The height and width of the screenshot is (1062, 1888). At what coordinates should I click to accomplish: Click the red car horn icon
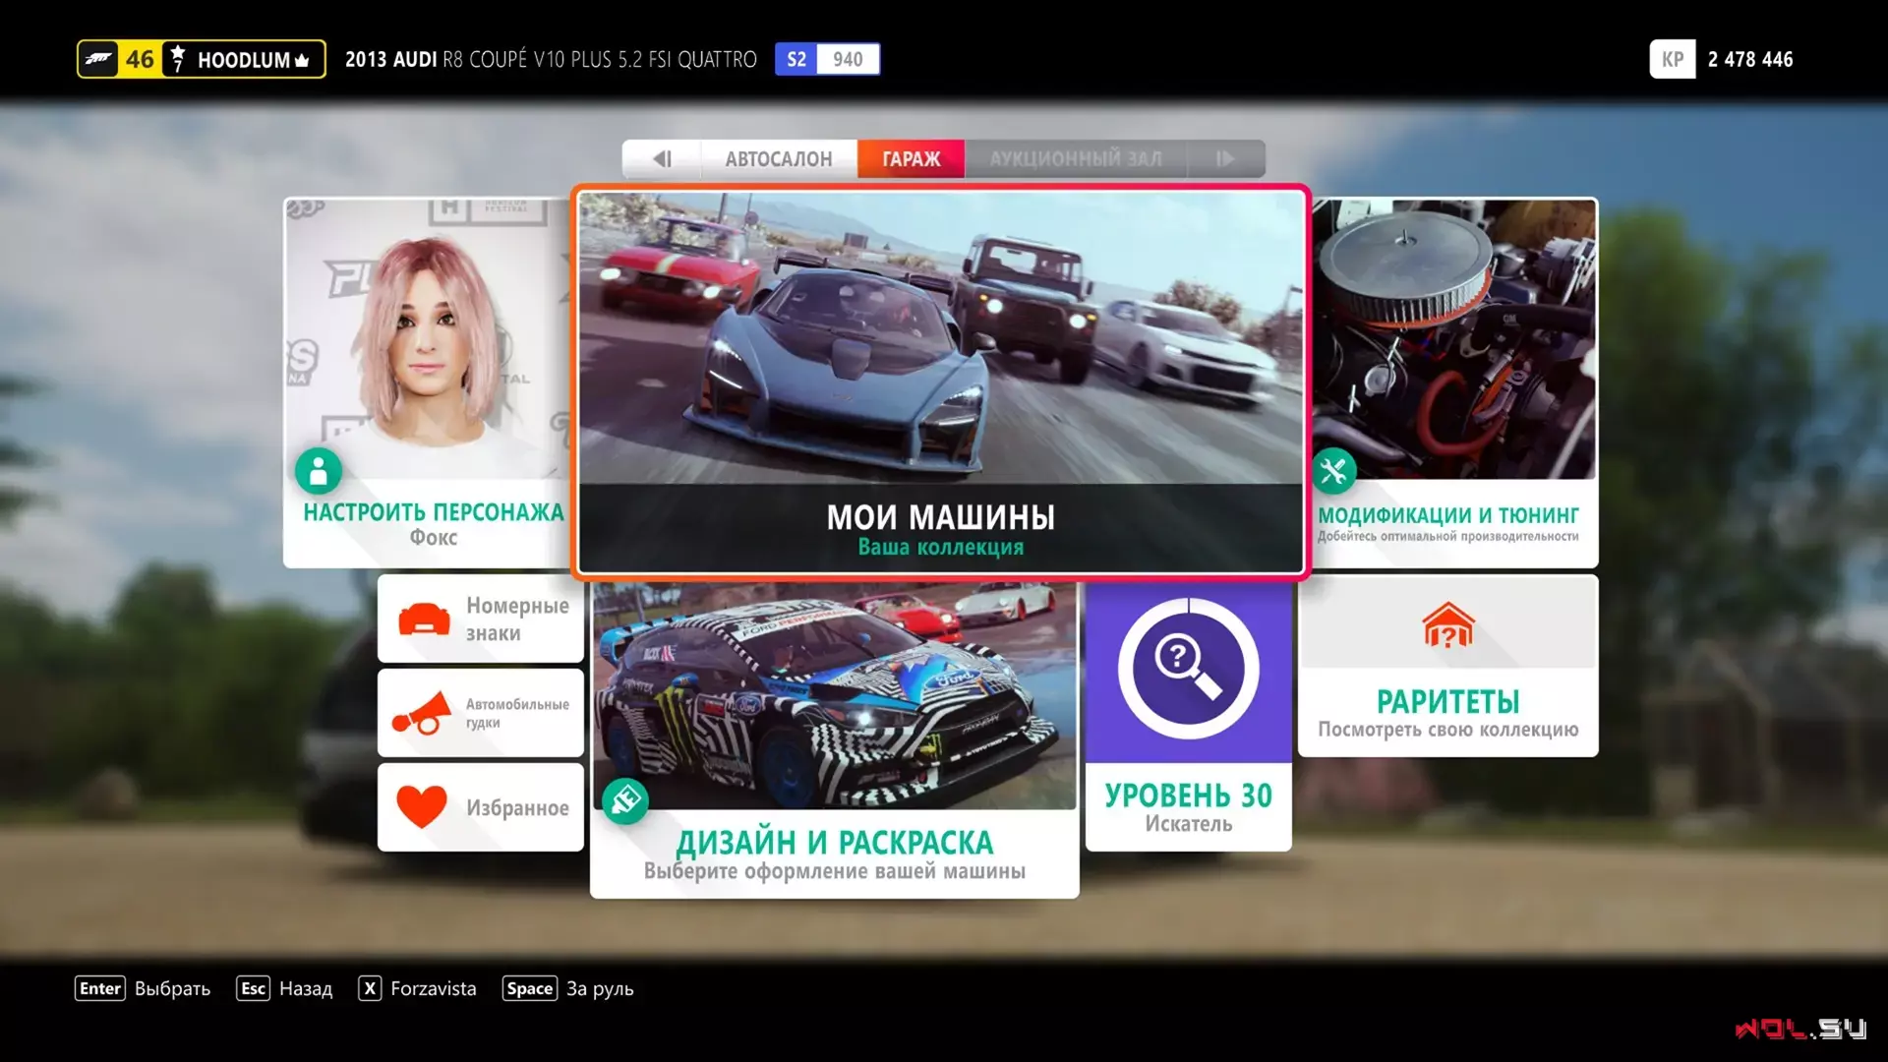point(421,714)
